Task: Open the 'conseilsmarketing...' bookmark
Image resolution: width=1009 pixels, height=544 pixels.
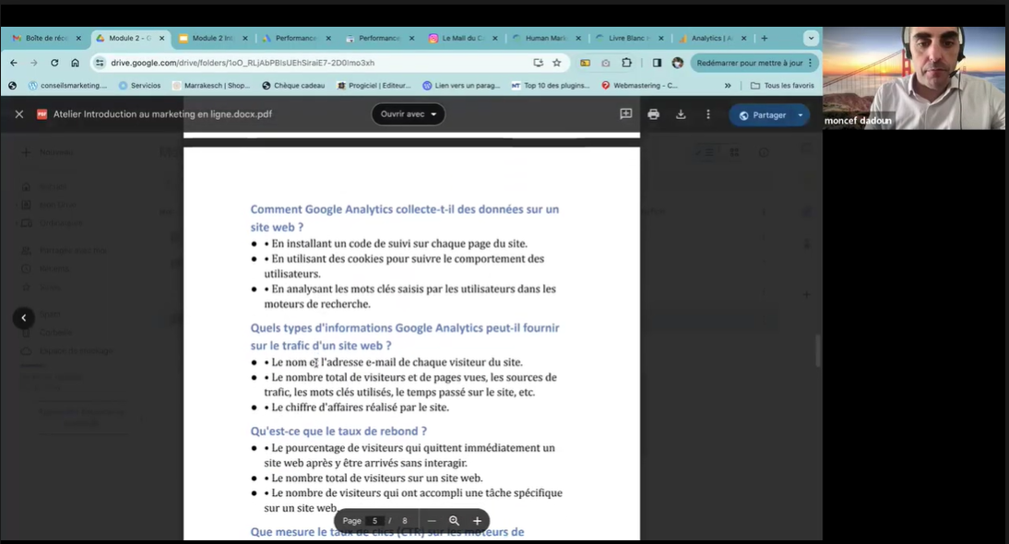Action: coord(67,86)
